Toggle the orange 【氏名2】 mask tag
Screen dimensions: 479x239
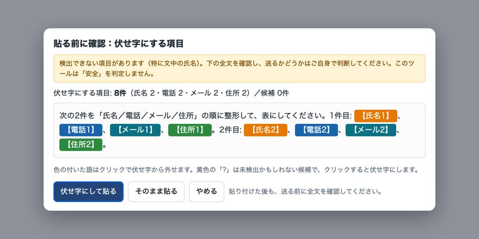(266, 130)
